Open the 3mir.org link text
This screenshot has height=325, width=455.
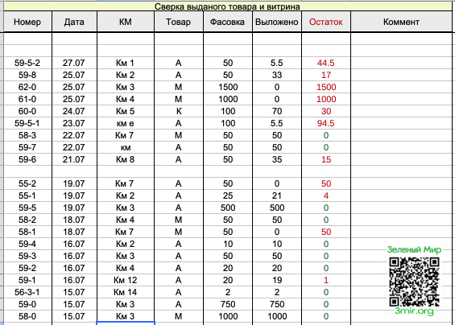414,311
